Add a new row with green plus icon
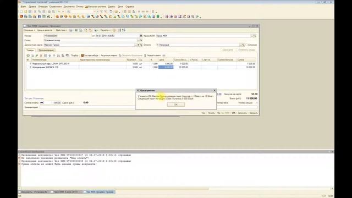 [x=28, y=56]
